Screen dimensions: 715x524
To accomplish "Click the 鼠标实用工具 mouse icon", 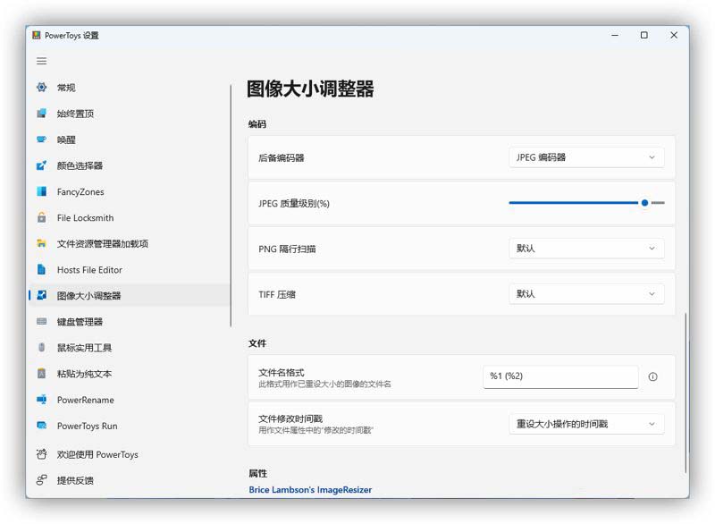I will click(41, 348).
